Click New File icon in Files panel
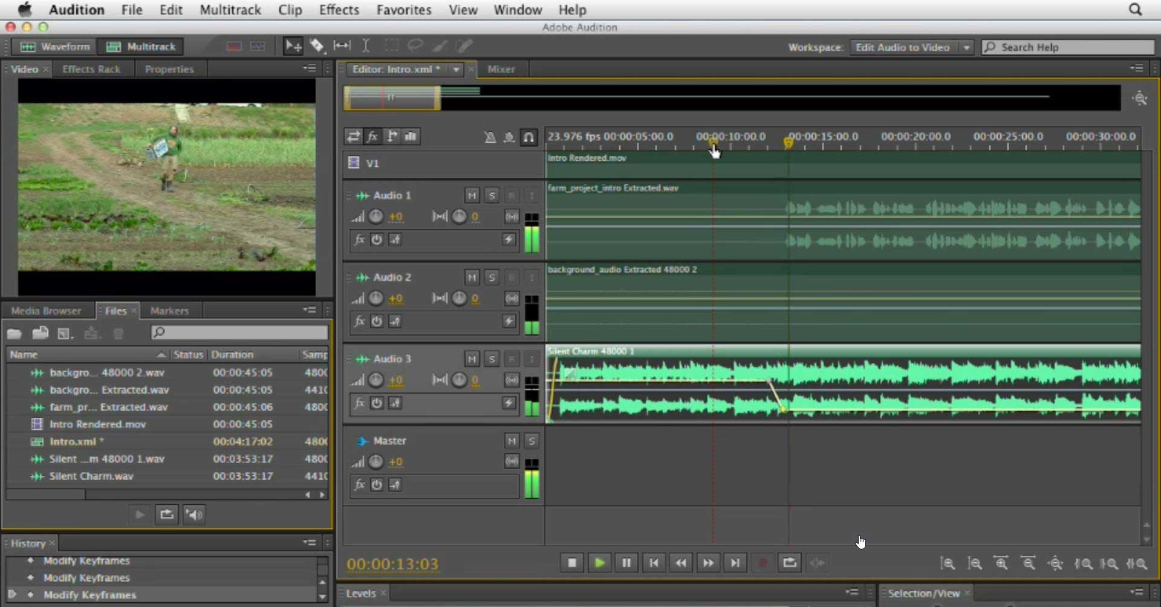1161x607 pixels. (65, 333)
